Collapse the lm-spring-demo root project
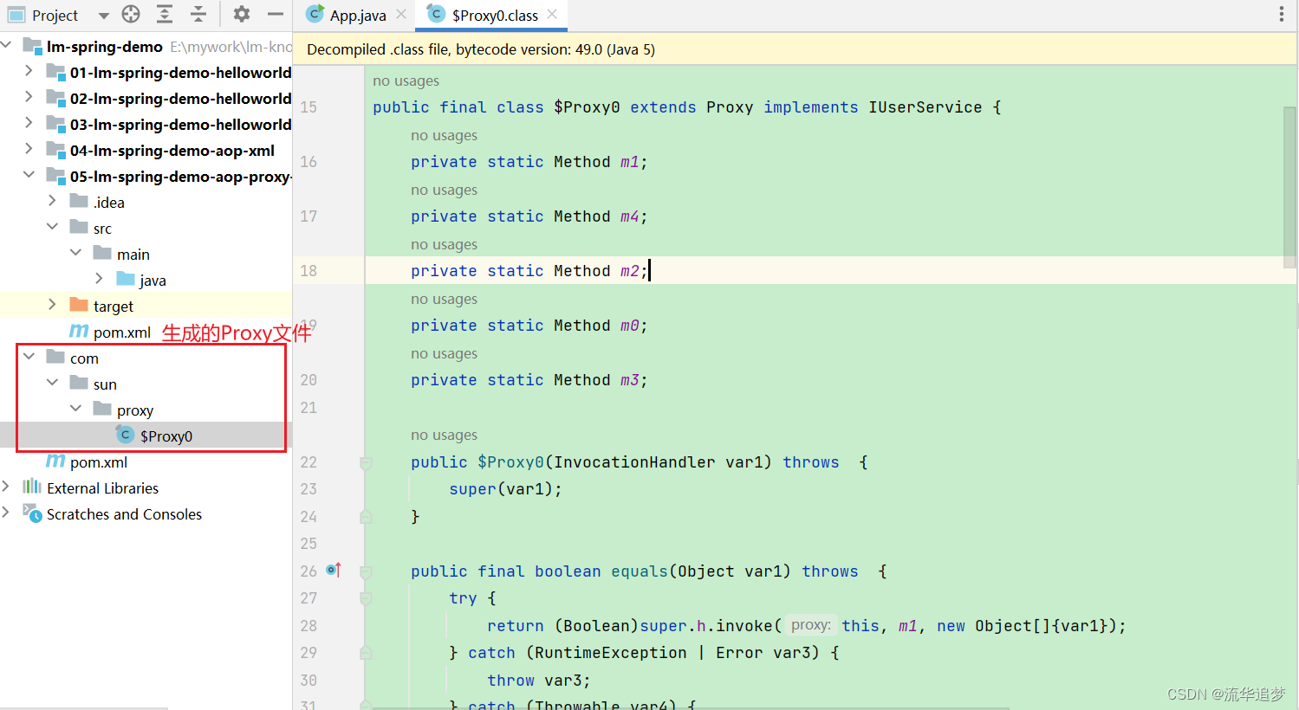This screenshot has height=710, width=1299. [x=8, y=44]
